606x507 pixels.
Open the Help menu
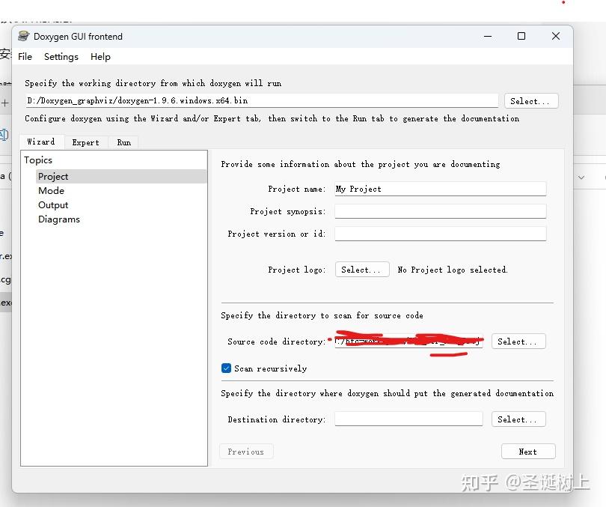(100, 57)
